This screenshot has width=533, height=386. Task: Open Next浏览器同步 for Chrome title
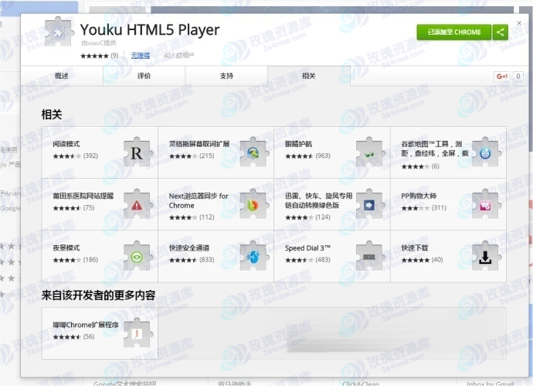199,201
